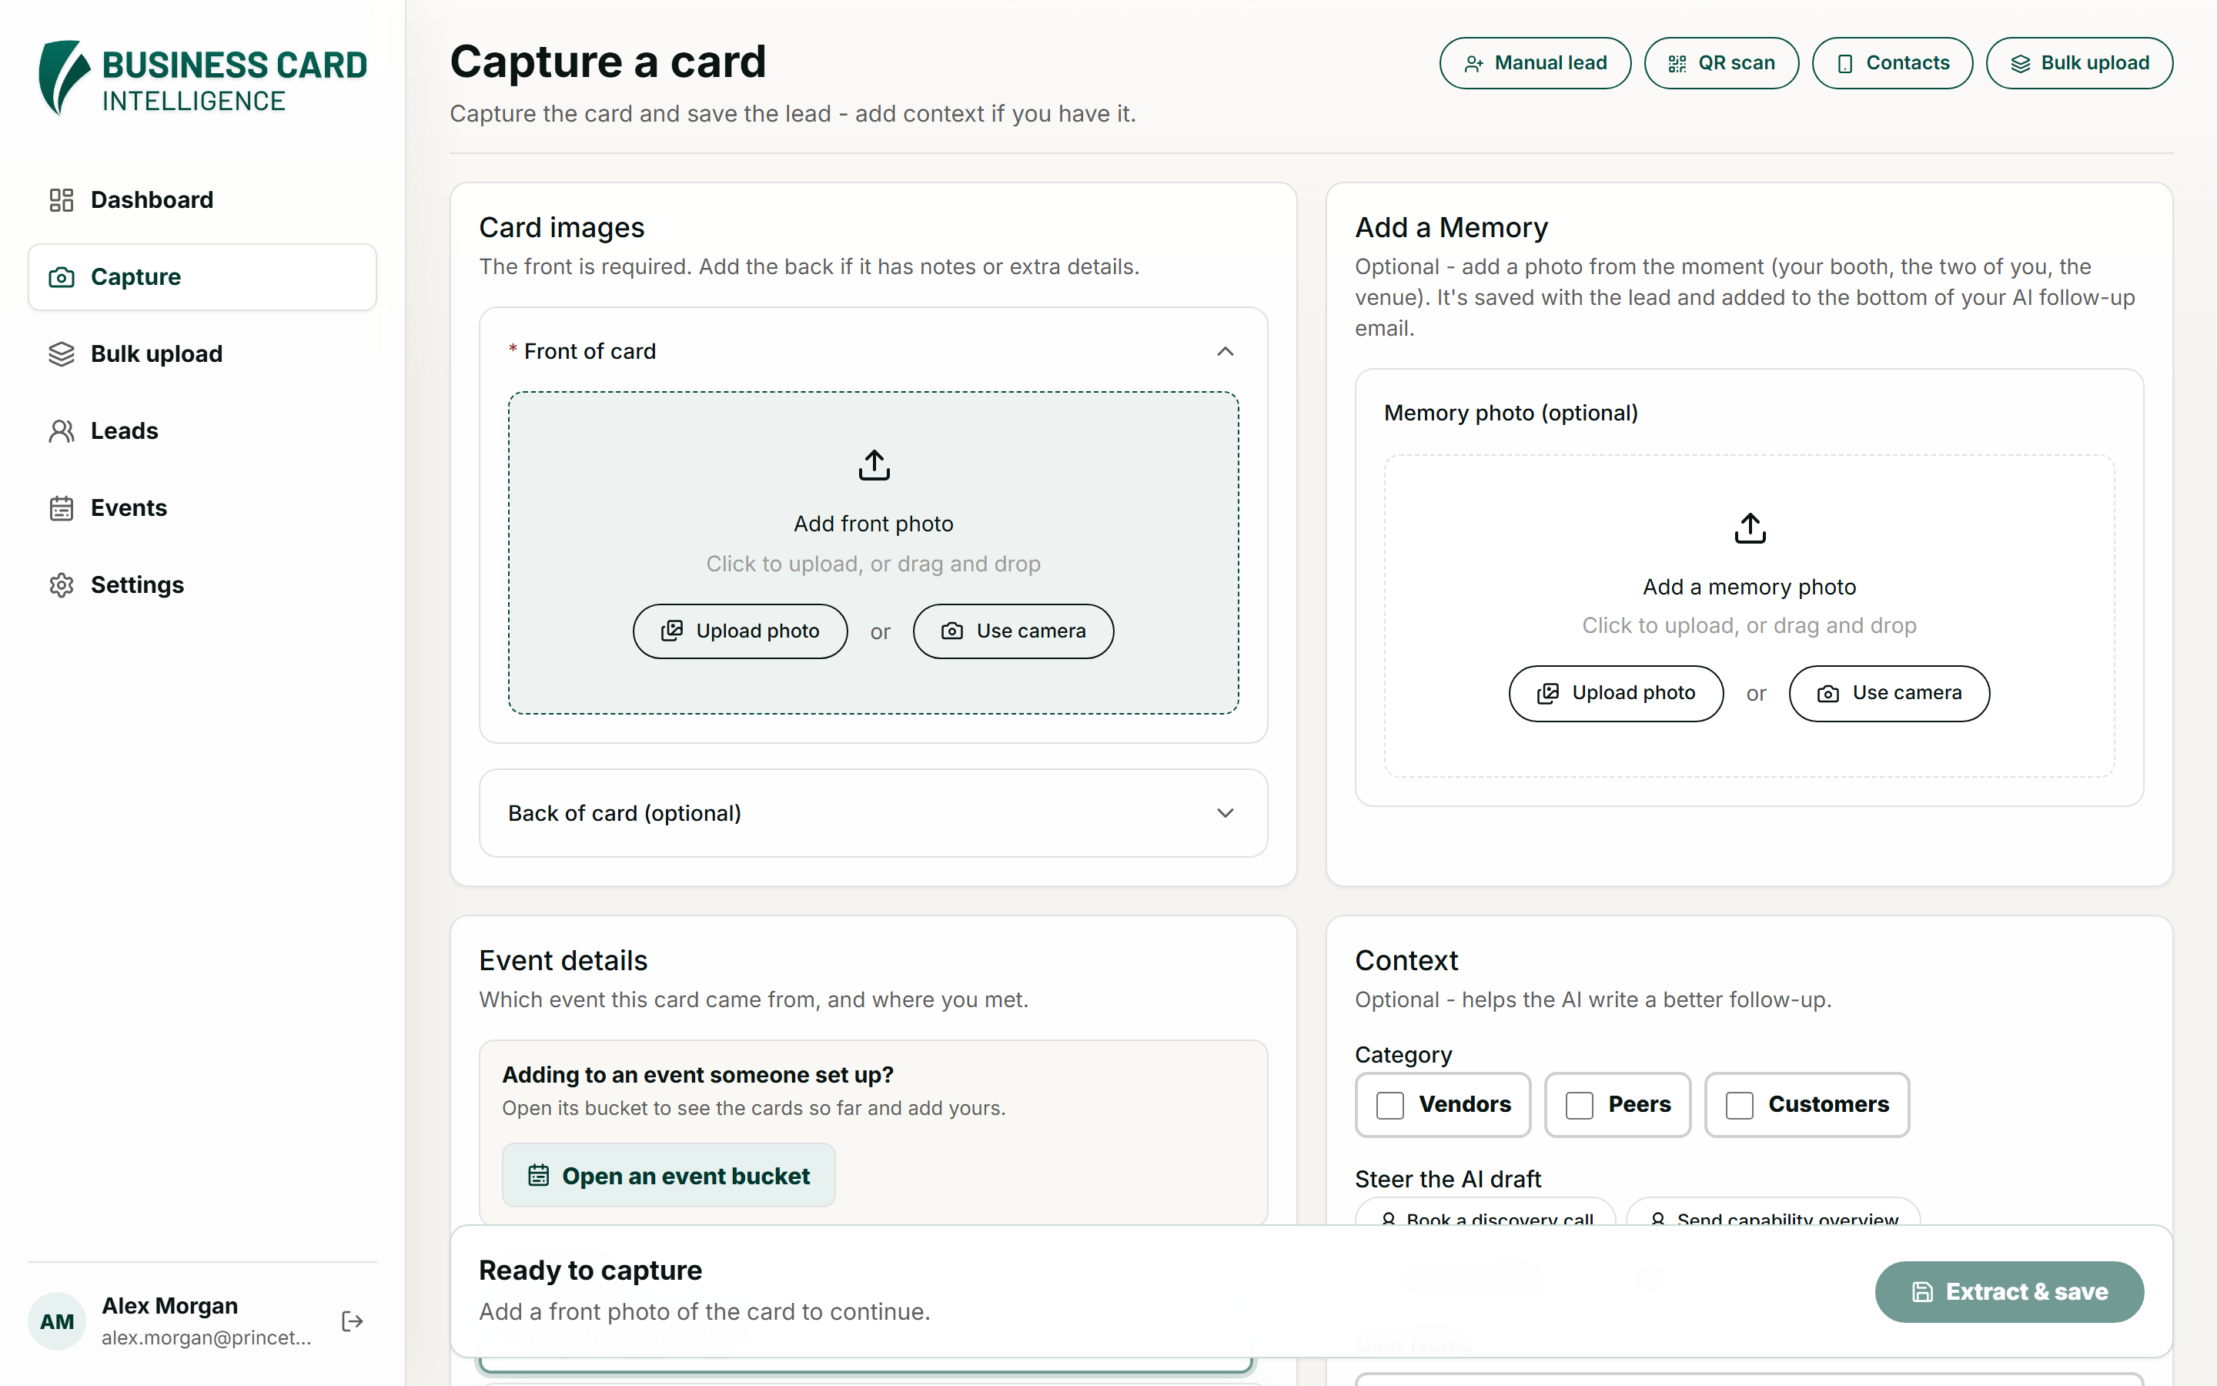This screenshot has width=2217, height=1386.
Task: Click the image icon on memory Upload photo
Action: [1548, 693]
